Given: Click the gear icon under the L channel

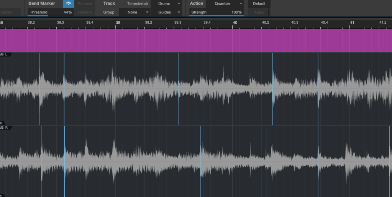Looking at the screenshot, I should pos(1,123).
